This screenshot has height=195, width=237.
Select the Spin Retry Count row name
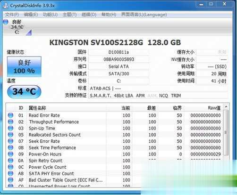click(46, 161)
